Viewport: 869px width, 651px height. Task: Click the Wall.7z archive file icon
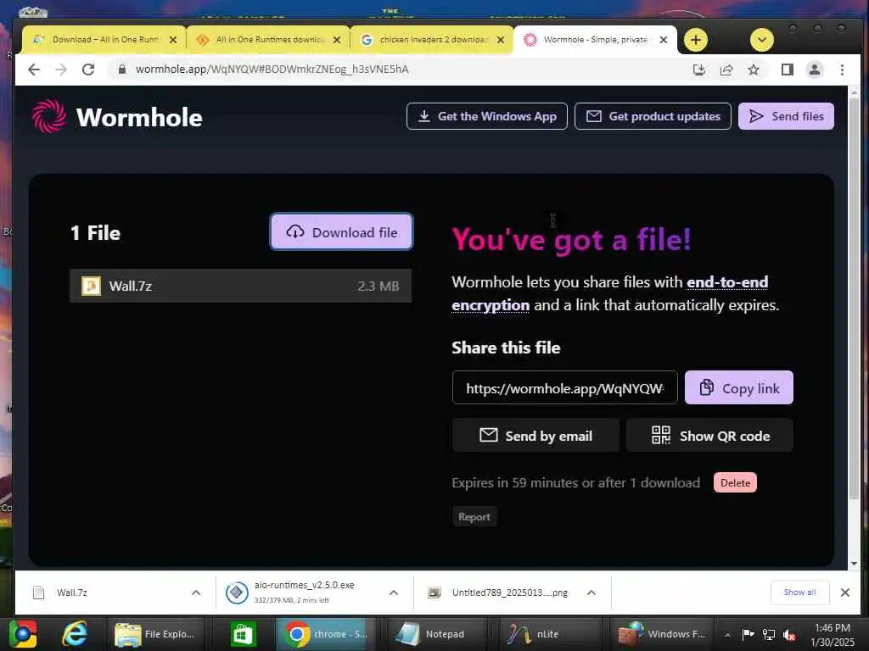[x=91, y=286]
